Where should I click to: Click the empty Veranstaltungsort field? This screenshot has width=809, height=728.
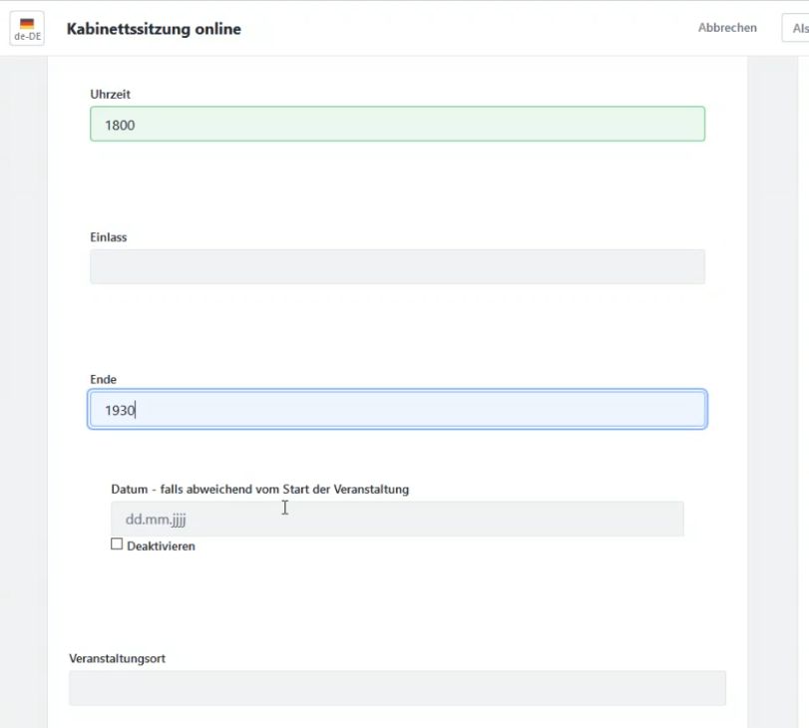(397, 688)
